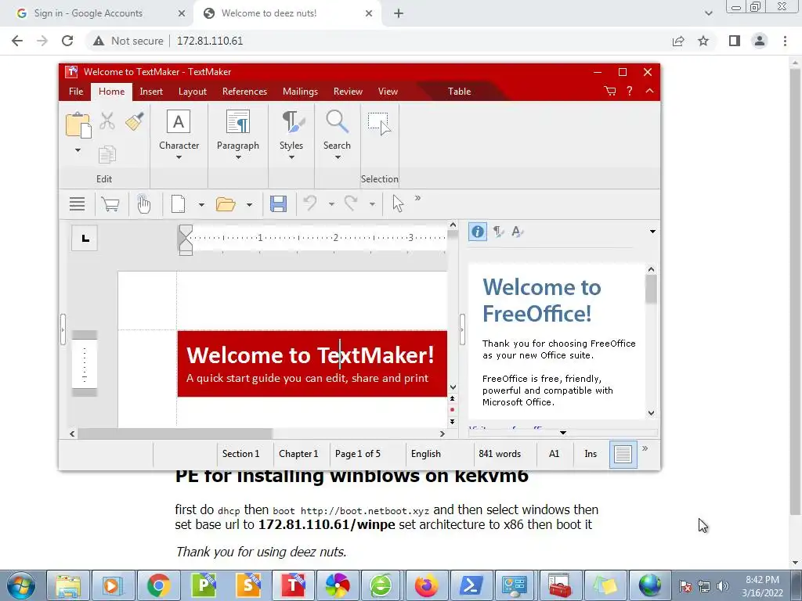Switch to the Mailings ribbon tab
802x601 pixels.
(300, 92)
